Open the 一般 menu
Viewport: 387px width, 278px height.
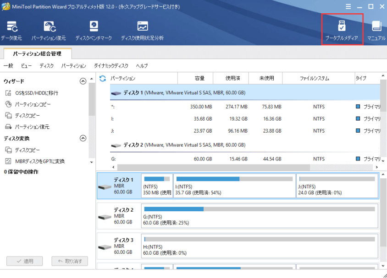pyautogui.click(x=8, y=66)
